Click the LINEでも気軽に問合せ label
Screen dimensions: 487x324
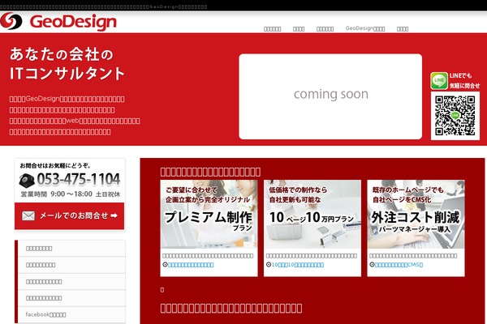[464, 81]
